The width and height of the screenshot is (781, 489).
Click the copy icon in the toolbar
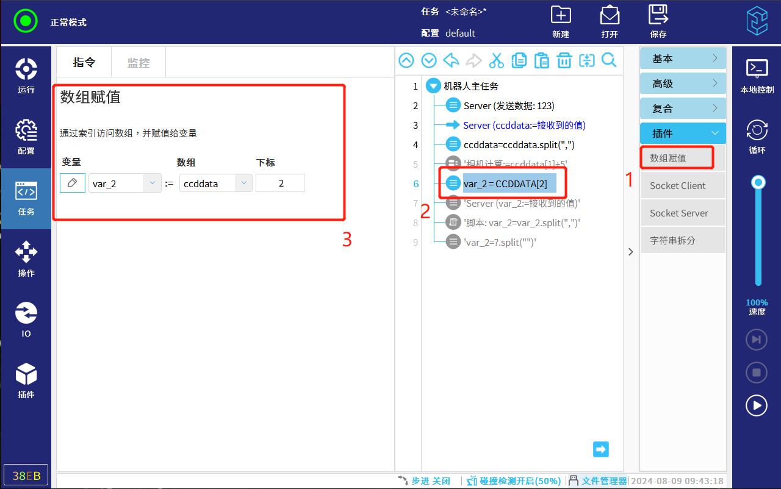(x=519, y=60)
